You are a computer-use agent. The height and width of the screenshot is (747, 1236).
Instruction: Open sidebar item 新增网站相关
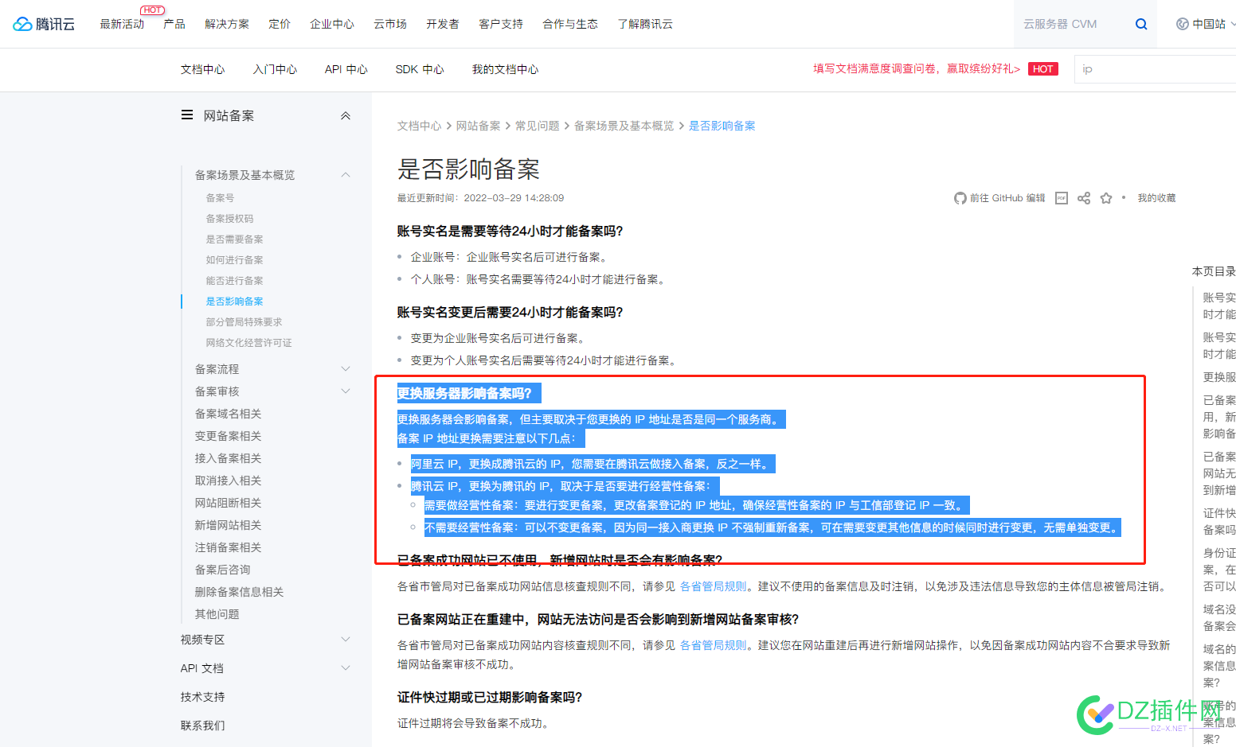[x=229, y=525]
